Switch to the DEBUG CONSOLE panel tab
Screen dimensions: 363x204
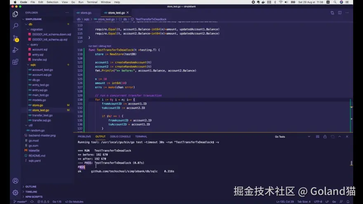pos(120,137)
